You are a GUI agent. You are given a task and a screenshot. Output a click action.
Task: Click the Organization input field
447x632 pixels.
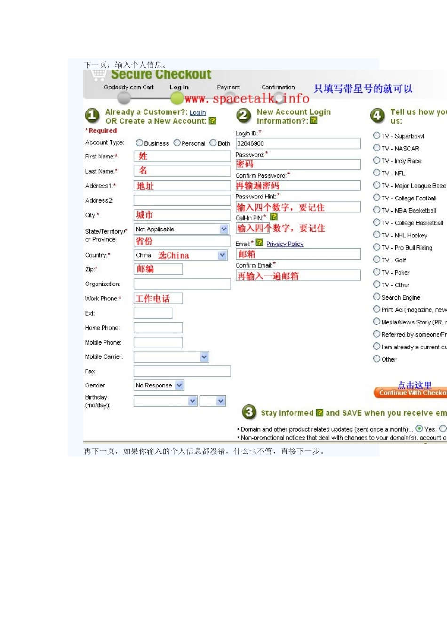[182, 284]
